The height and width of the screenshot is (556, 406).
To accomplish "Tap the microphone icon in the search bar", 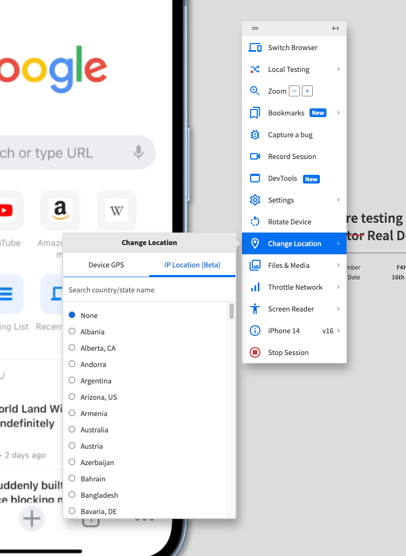I will pyautogui.click(x=138, y=152).
